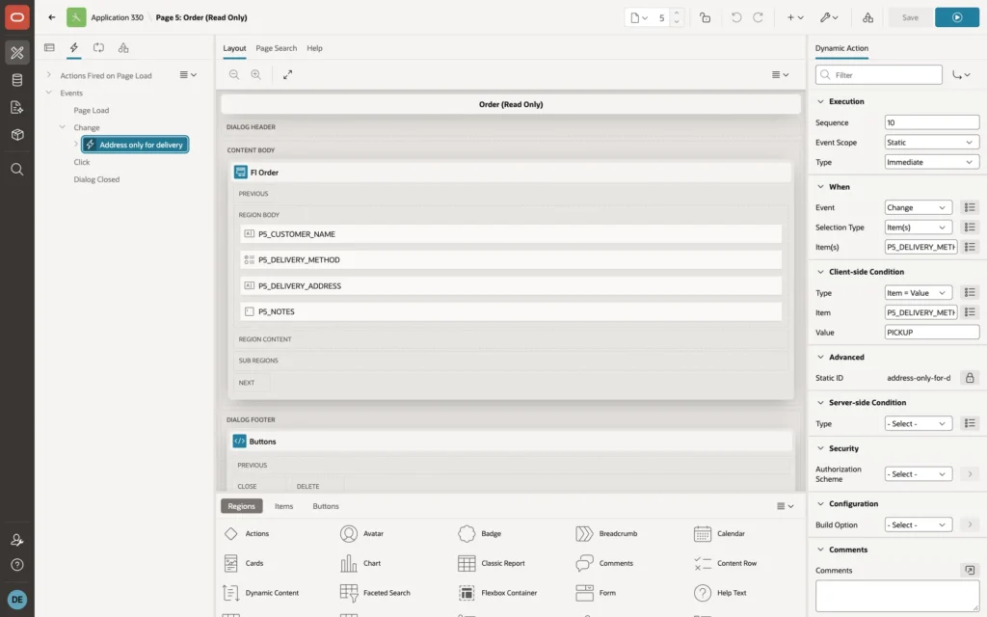This screenshot has width=987, height=617.
Task: Open the Build Option dropdown
Action: (918, 525)
